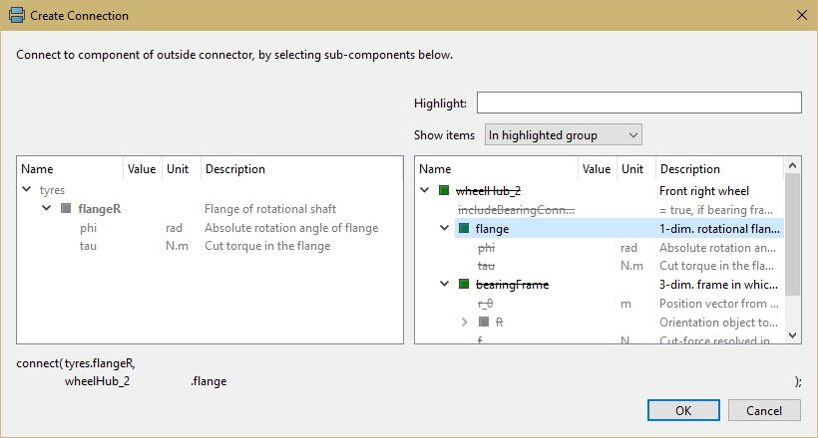Collapse the bearingFrame tree node
The width and height of the screenshot is (818, 438).
445,285
